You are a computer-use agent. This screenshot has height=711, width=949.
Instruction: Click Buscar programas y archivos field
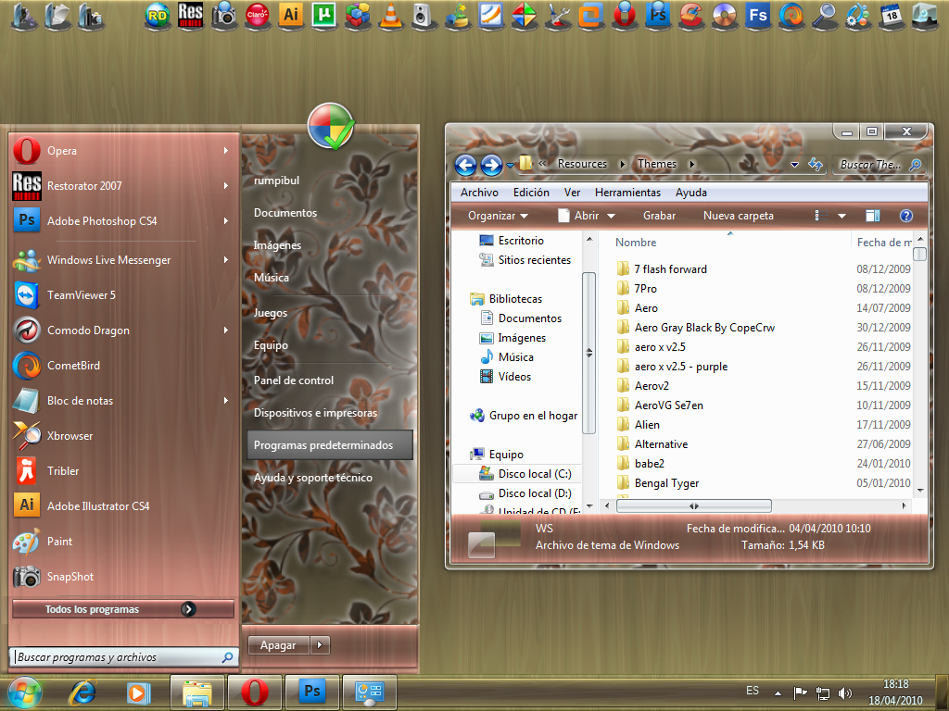[x=123, y=657]
